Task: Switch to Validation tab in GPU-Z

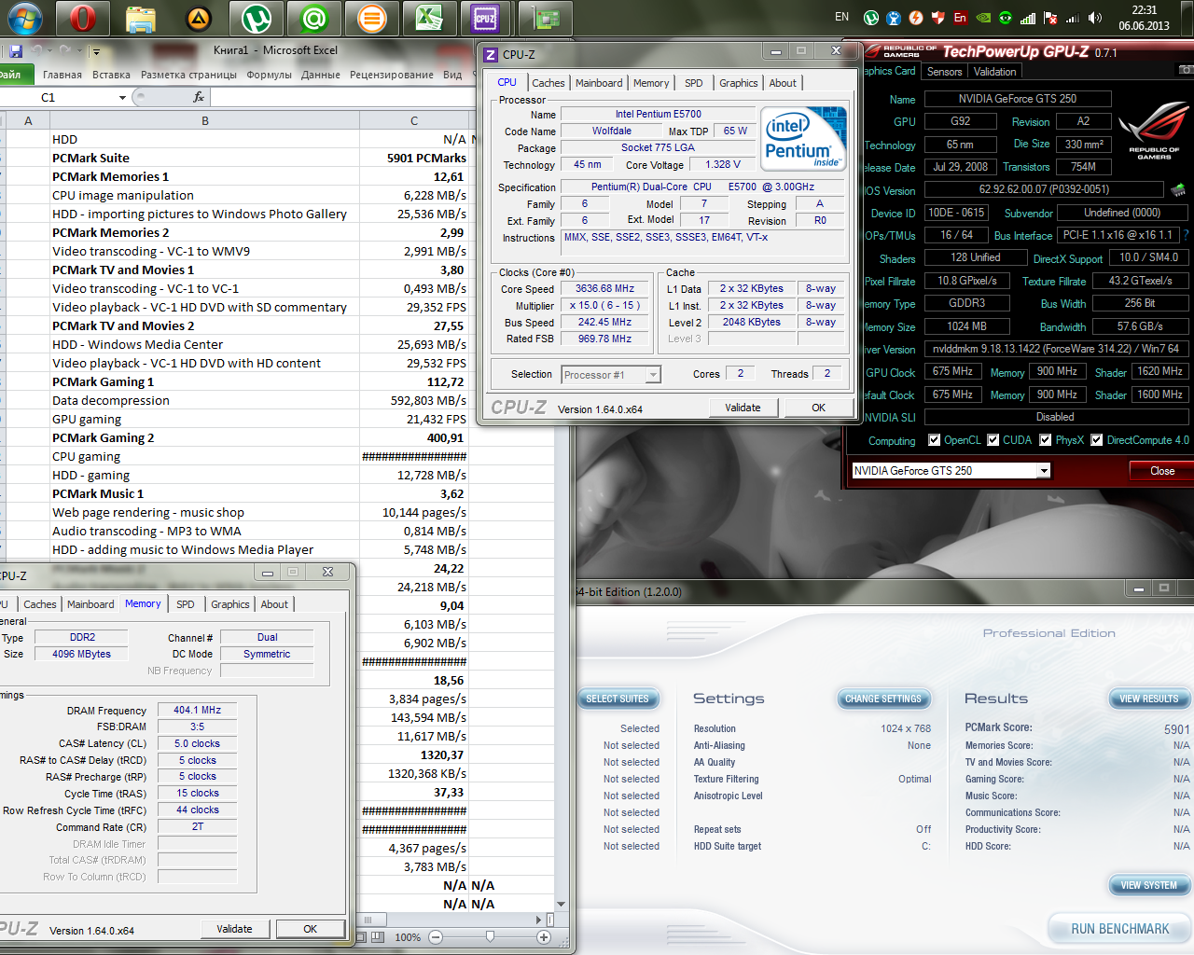Action: (995, 72)
